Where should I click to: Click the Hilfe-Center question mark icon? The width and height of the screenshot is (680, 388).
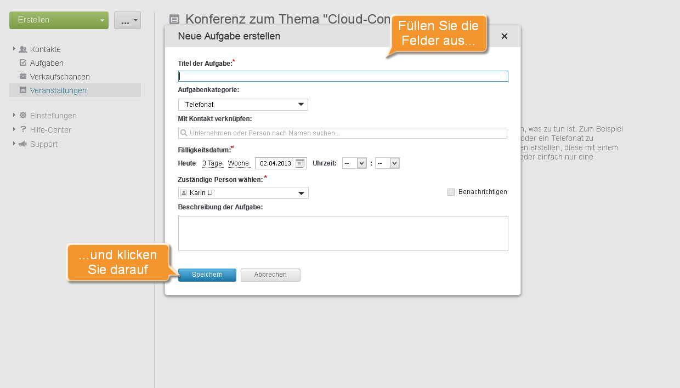click(23, 130)
